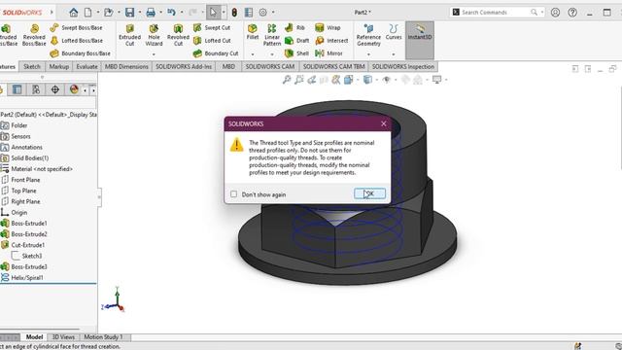Screen dimensions: 622x350
Task: Expand the Reference Geometry dropdown arrow
Action: click(x=368, y=54)
